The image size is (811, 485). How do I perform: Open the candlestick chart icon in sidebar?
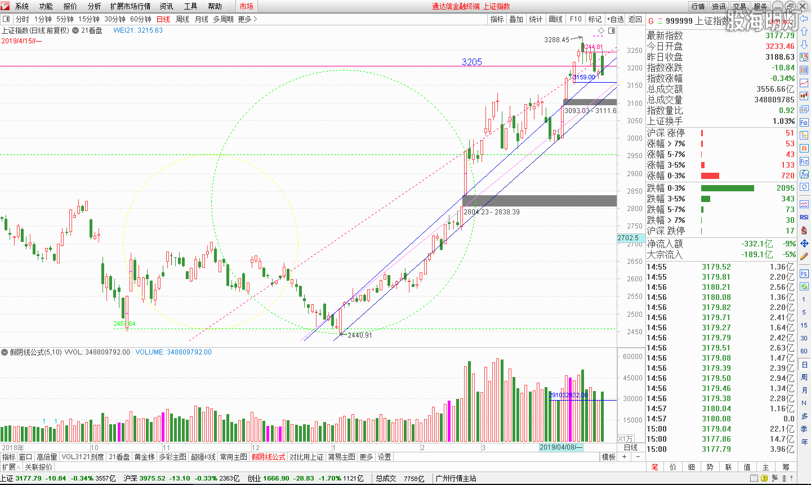(804, 96)
